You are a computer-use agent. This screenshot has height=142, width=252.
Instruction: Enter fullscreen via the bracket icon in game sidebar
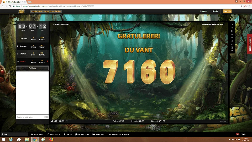232,31
